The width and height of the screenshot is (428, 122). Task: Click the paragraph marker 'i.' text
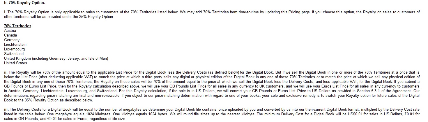point(5,12)
